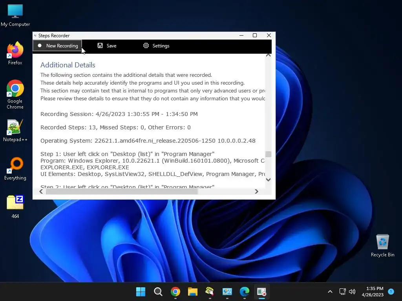Open the Windows Start menu
Viewport: 402px width, 301px height.
(x=141, y=292)
